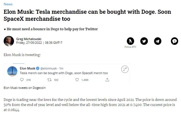Click the verified badge beside Elon Musk
181x113 pixels.
click(x=38, y=68)
